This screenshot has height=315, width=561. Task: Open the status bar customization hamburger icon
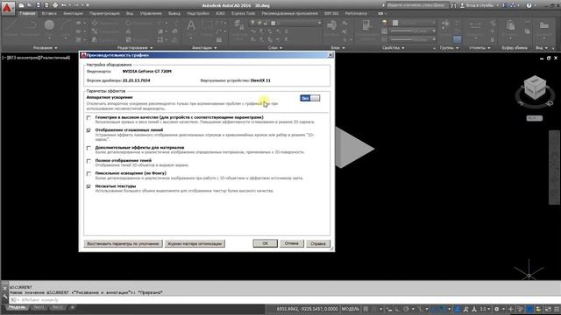pos(557,309)
